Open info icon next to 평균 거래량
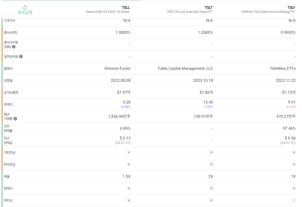The image size is (302, 207). [x=15, y=119]
